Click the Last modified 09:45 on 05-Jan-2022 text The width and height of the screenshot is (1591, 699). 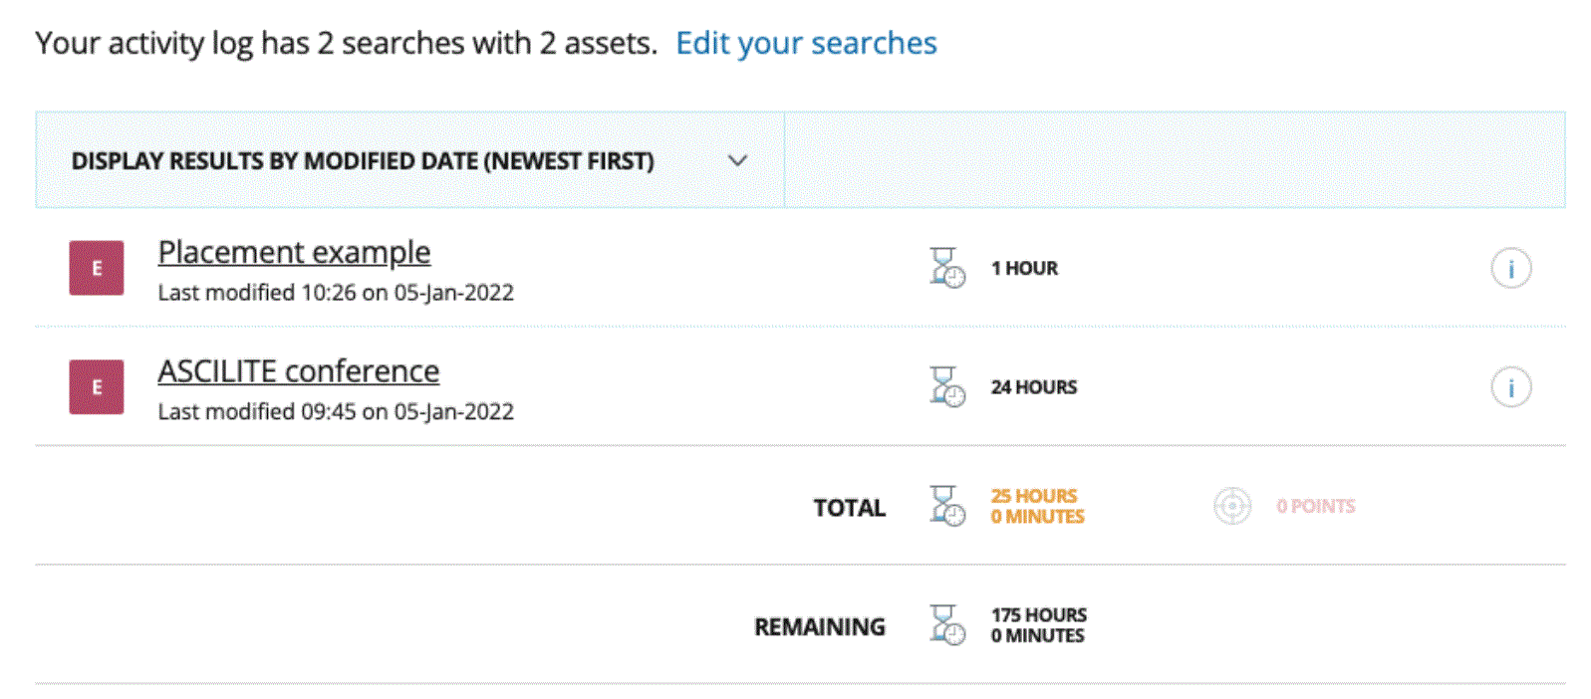(336, 411)
